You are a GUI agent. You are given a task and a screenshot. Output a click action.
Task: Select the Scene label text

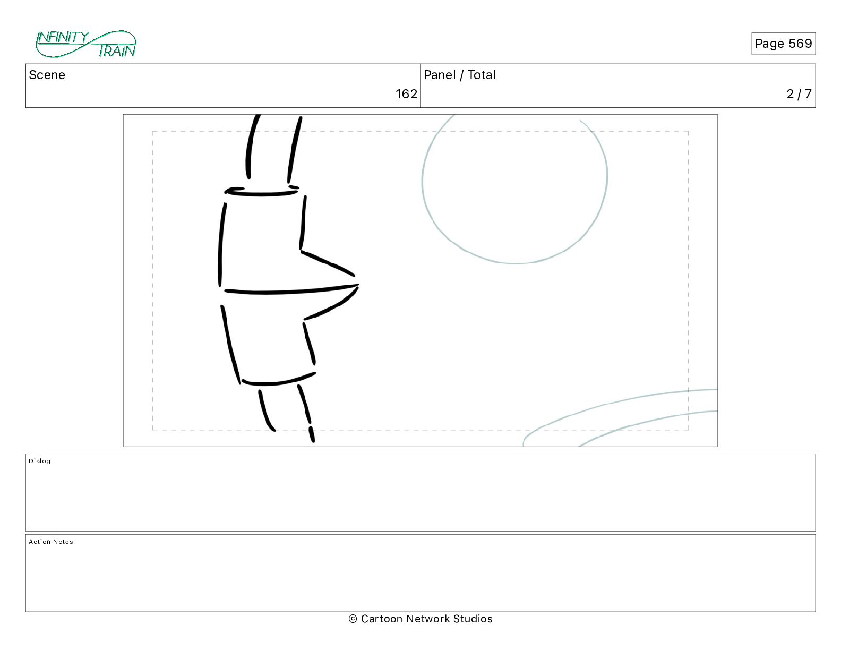coord(47,75)
